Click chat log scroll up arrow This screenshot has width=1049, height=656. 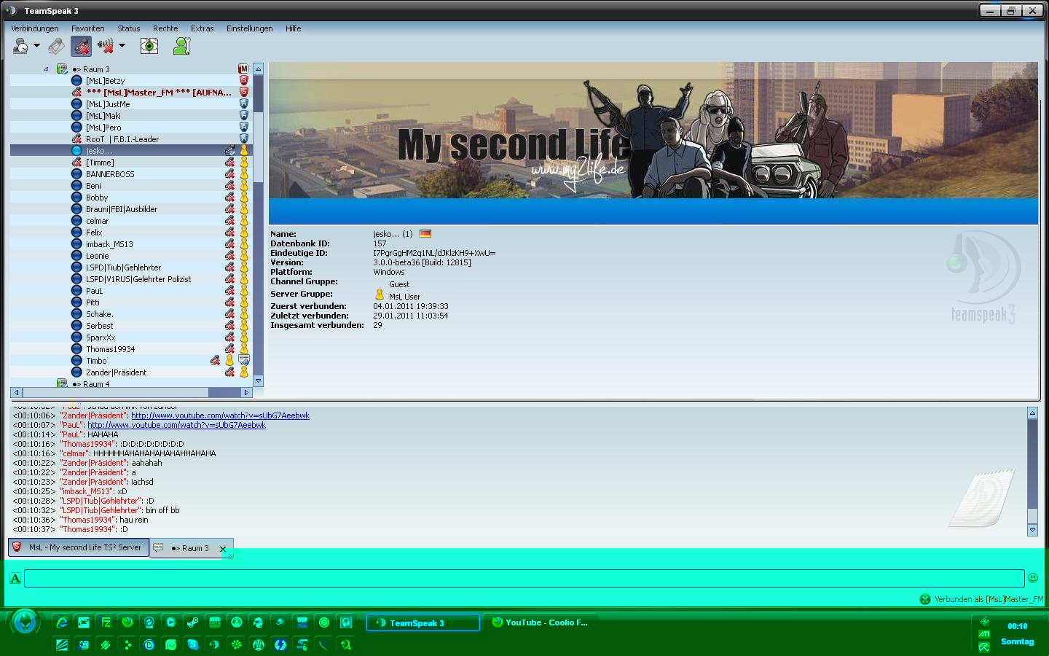click(x=1032, y=413)
